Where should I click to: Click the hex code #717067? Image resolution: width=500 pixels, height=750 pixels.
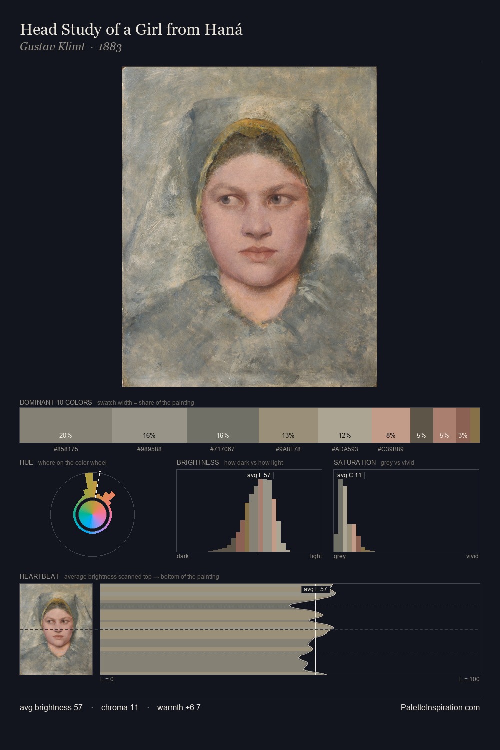pyautogui.click(x=222, y=449)
